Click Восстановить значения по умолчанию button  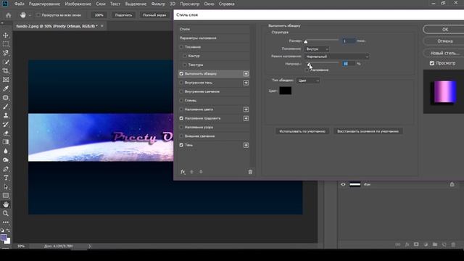point(368,131)
